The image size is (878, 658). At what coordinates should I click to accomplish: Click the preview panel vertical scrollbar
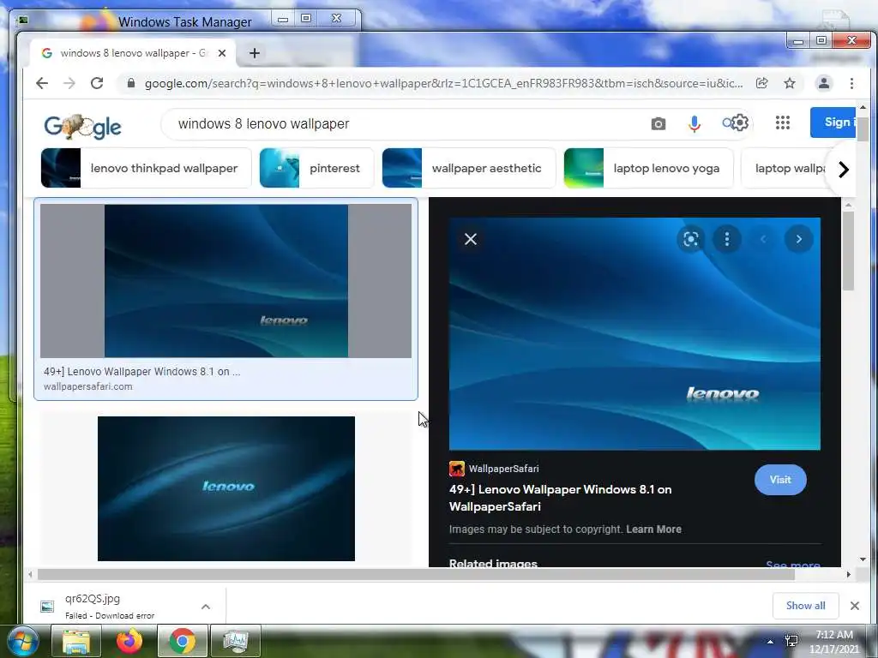(848, 252)
